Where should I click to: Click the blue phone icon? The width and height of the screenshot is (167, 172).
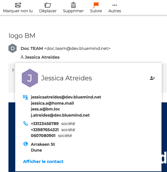(26, 123)
